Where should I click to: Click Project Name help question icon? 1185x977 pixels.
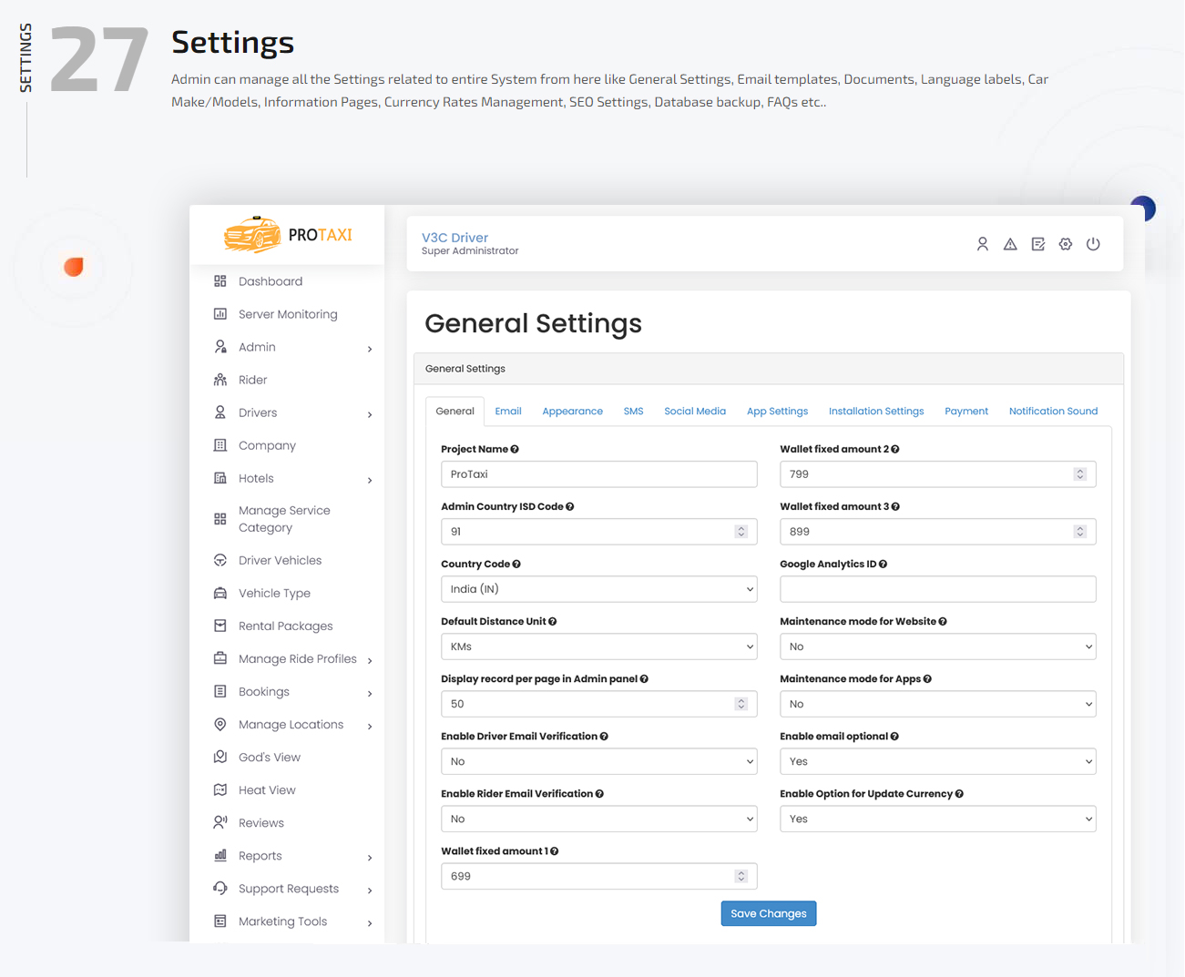coord(515,449)
